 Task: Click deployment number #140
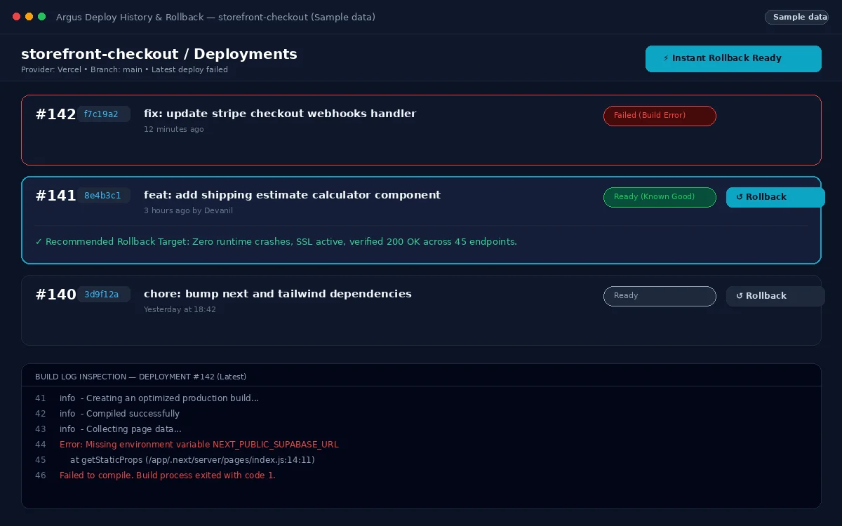tap(55, 295)
